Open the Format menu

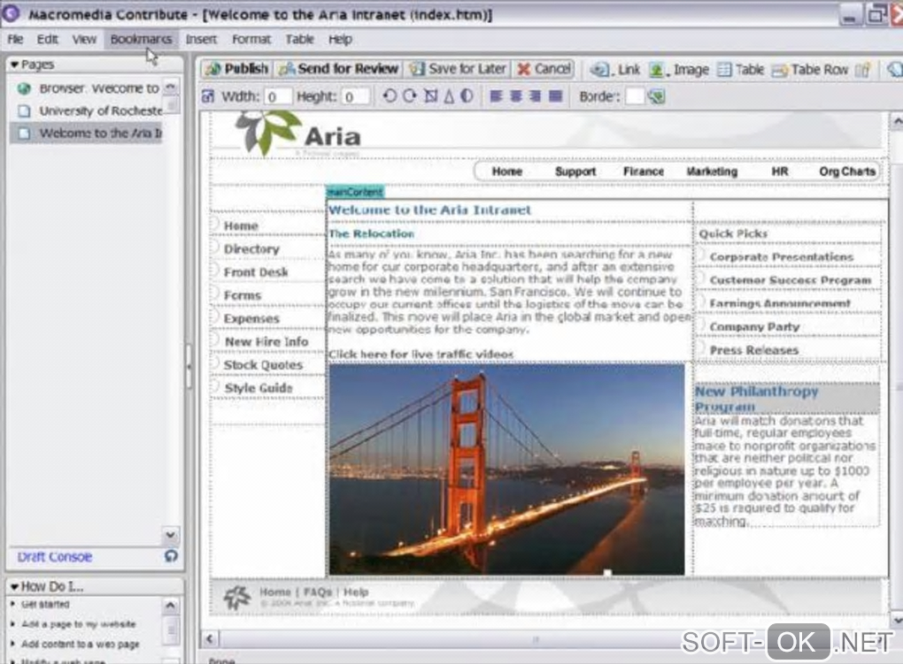coord(251,39)
